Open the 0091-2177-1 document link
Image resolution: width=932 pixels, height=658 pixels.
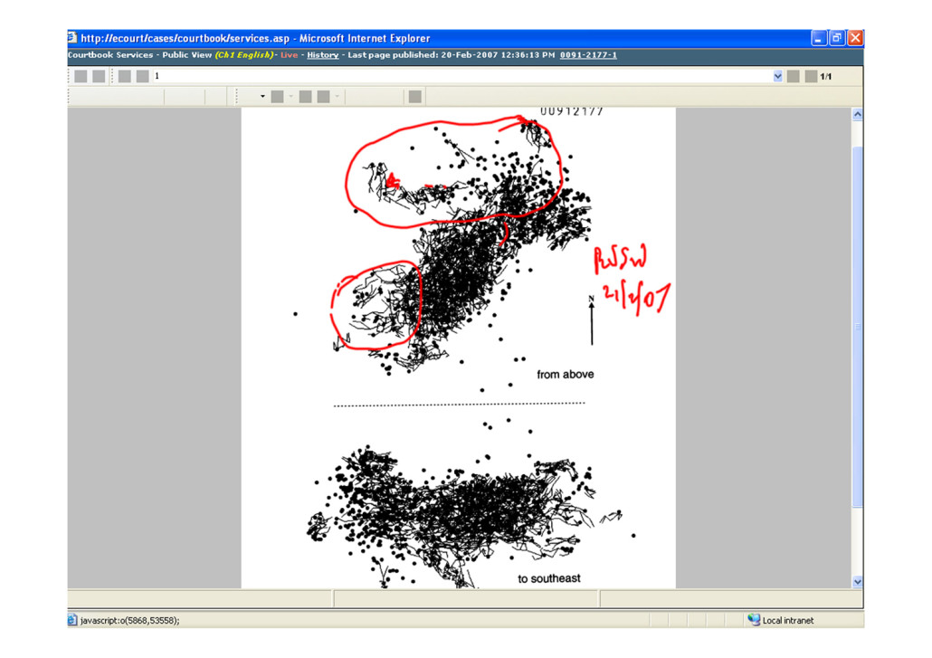(588, 54)
